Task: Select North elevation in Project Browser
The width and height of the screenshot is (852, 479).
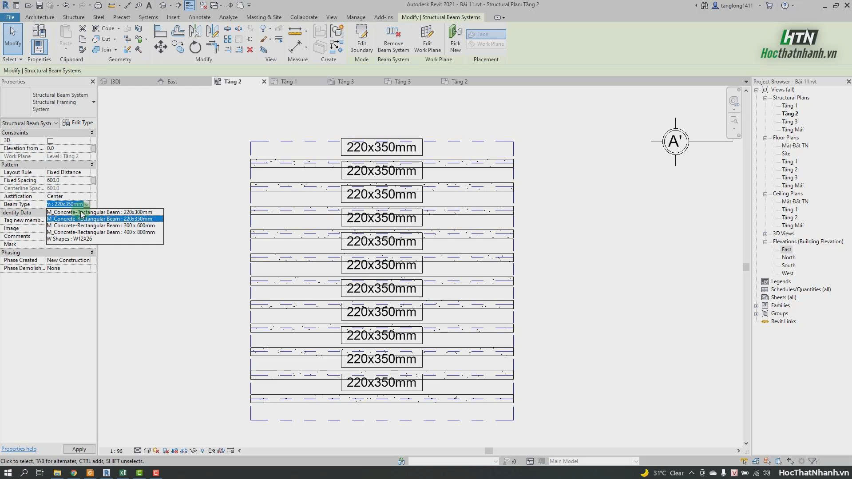Action: click(x=789, y=257)
